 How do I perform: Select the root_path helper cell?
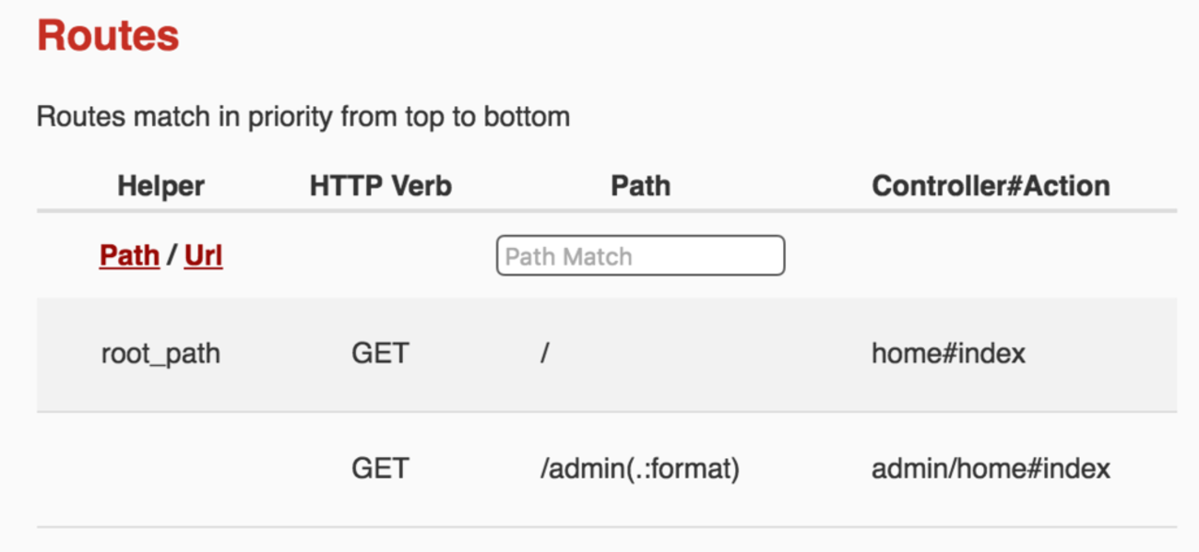point(160,354)
